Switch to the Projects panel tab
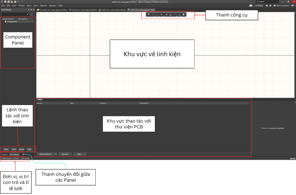The image size is (296, 195). click(x=4, y=154)
